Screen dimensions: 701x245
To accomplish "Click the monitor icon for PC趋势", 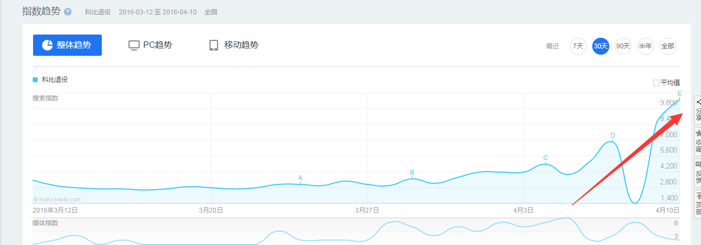I will [134, 45].
